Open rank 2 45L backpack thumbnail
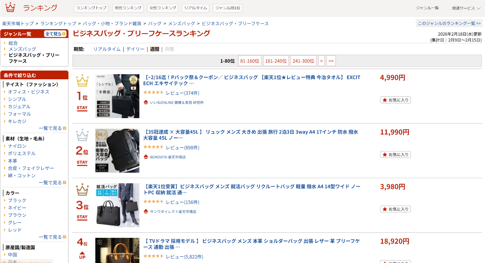 pyautogui.click(x=117, y=151)
